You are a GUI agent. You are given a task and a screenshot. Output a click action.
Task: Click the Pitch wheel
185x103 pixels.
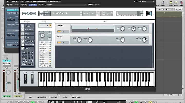26,79
